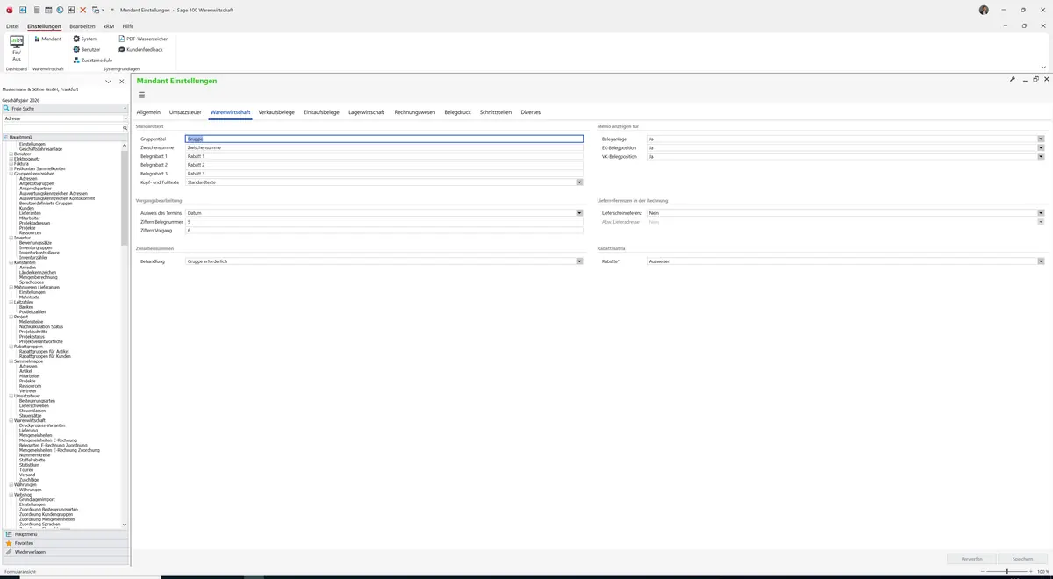The image size is (1053, 579).
Task: Collapse the navigation pane via chevron icon
Action: click(x=108, y=81)
